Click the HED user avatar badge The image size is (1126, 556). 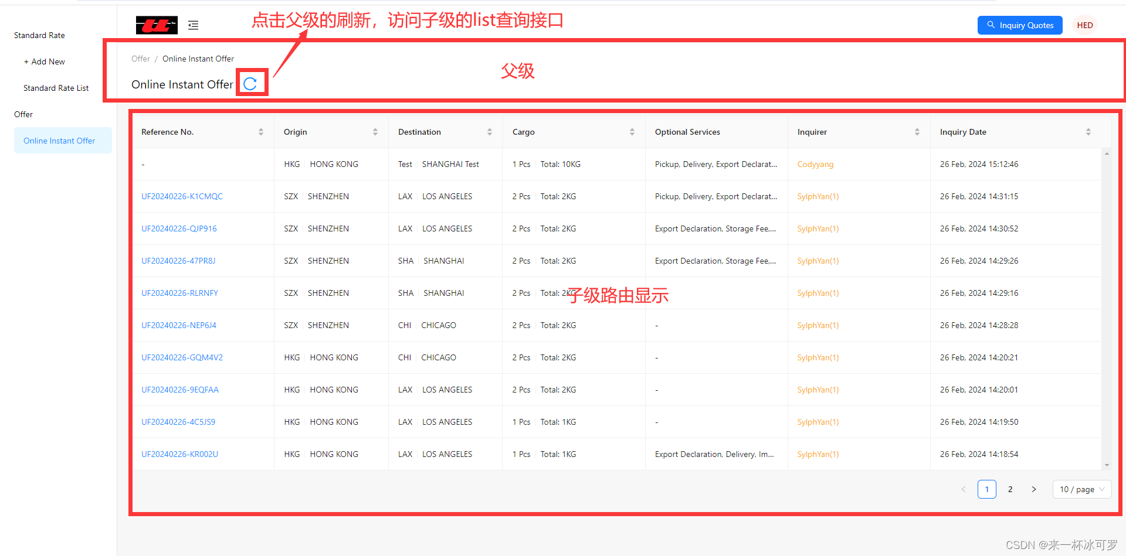click(1084, 25)
